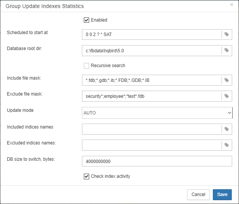Image resolution: width=239 pixels, height=204 pixels.
Task: Select the Include file mask text field
Action: tap(152, 80)
